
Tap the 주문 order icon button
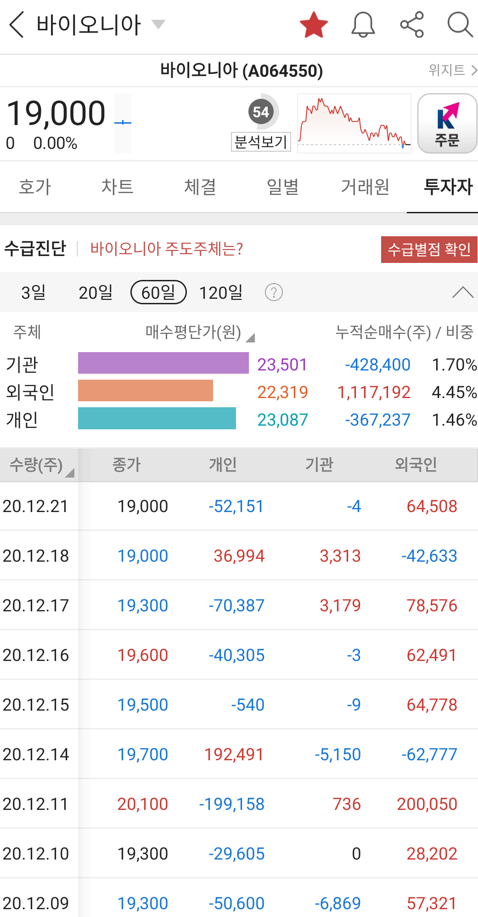click(x=447, y=123)
